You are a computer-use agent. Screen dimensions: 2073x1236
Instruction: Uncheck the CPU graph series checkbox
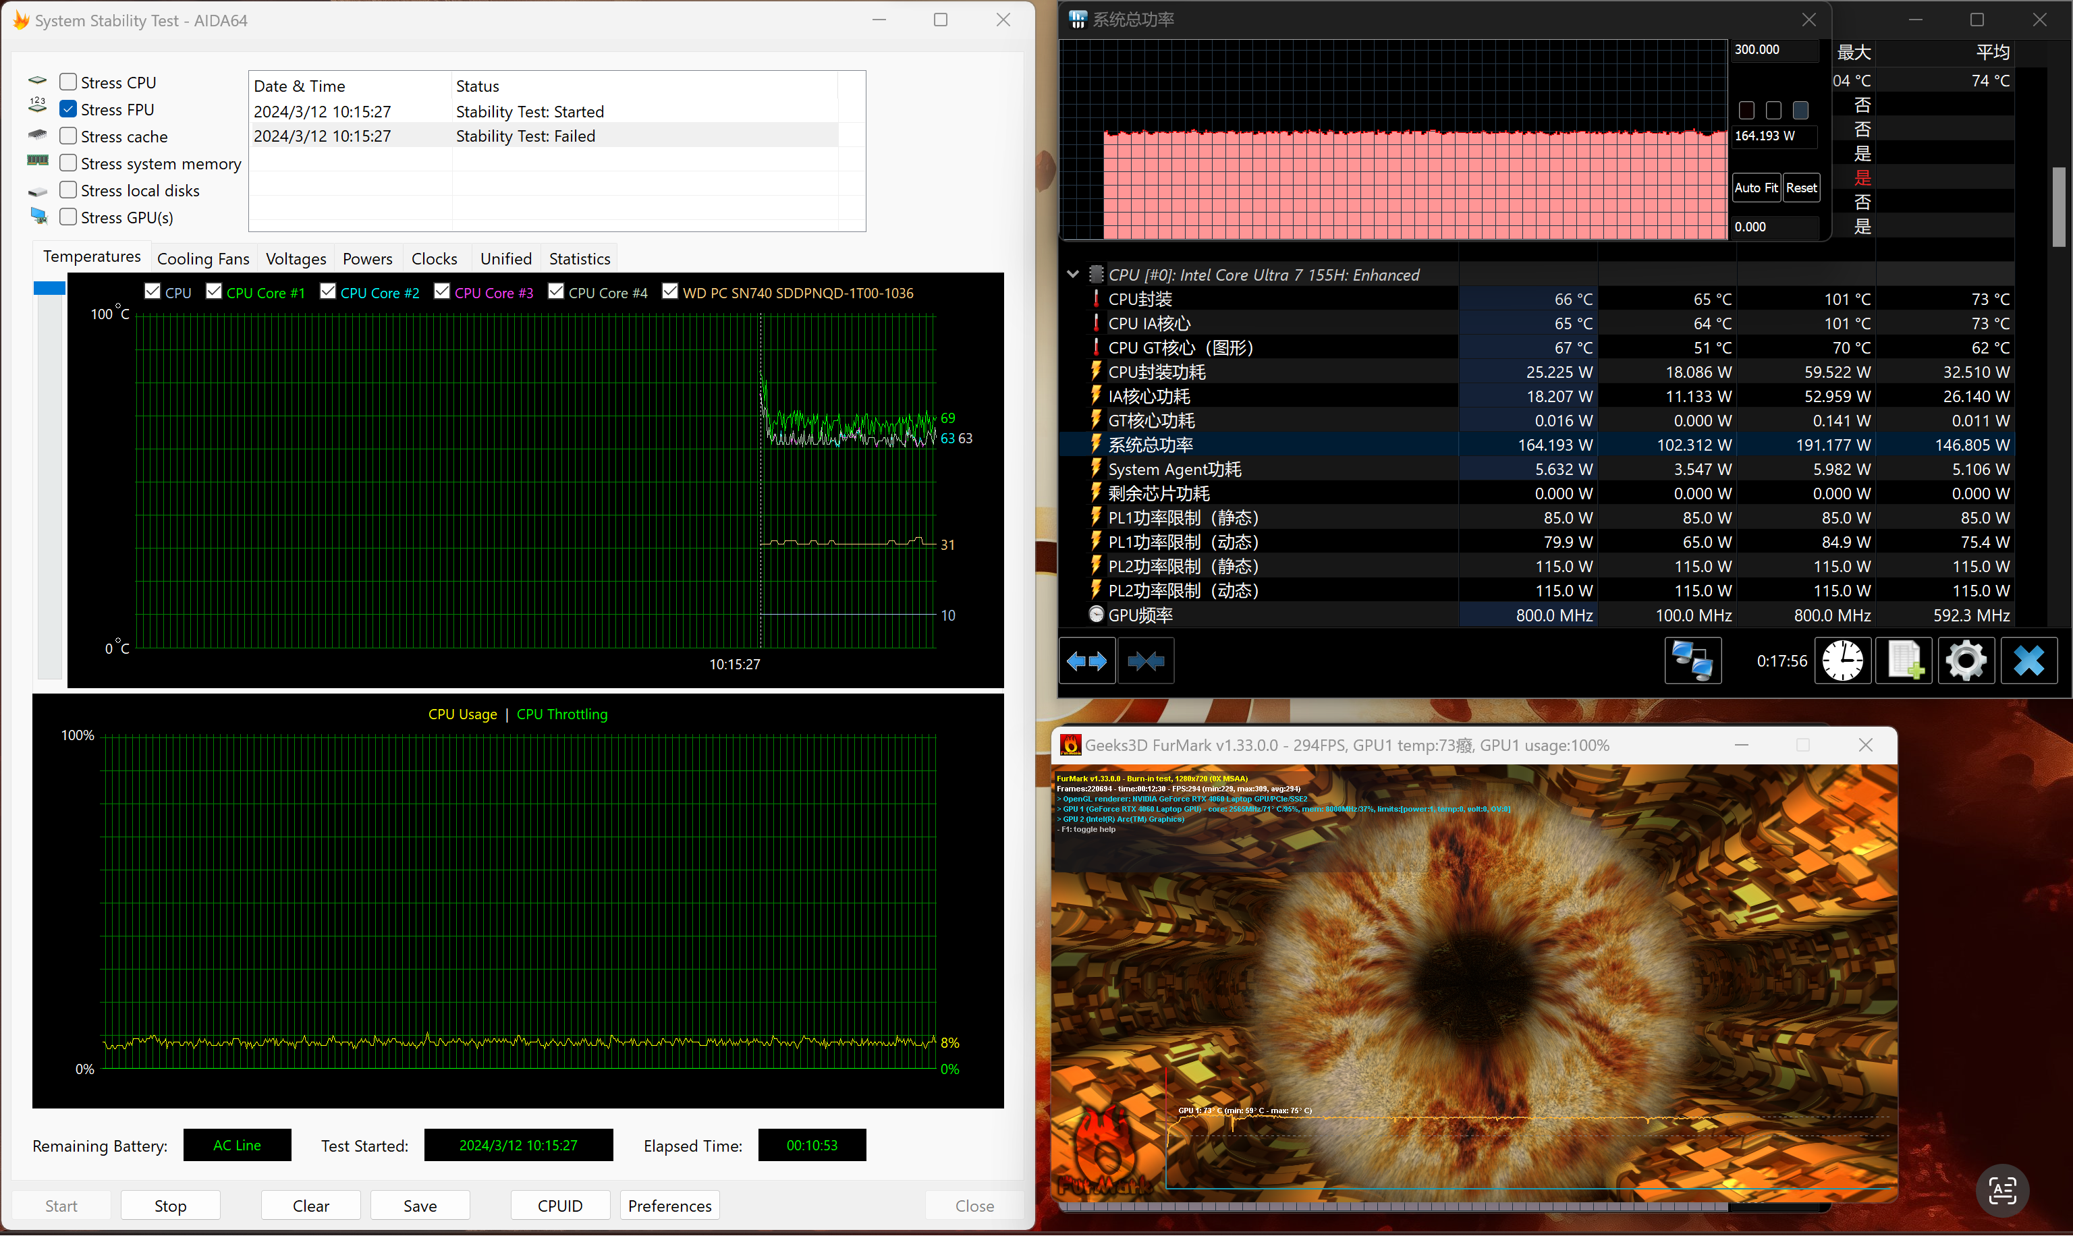[x=153, y=291]
